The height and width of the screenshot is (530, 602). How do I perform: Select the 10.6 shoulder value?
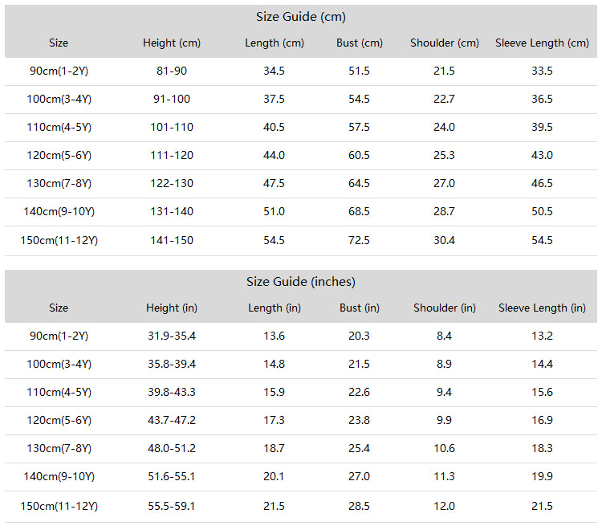(444, 448)
